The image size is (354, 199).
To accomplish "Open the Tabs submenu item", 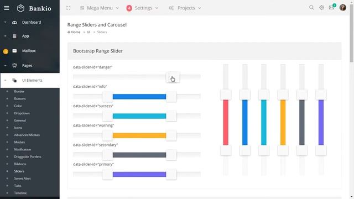I will tap(18, 186).
